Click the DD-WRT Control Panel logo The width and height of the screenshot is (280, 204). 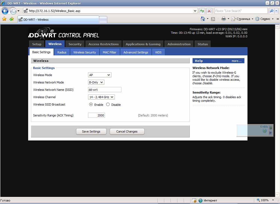(64, 33)
